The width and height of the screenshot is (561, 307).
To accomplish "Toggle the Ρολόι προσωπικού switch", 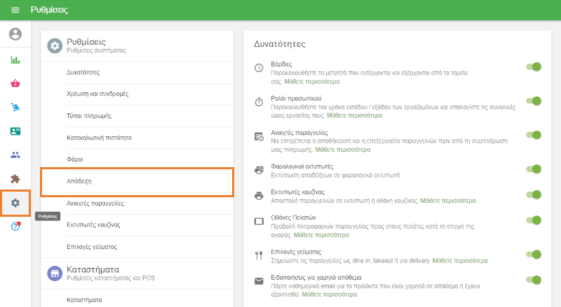I will (x=534, y=101).
